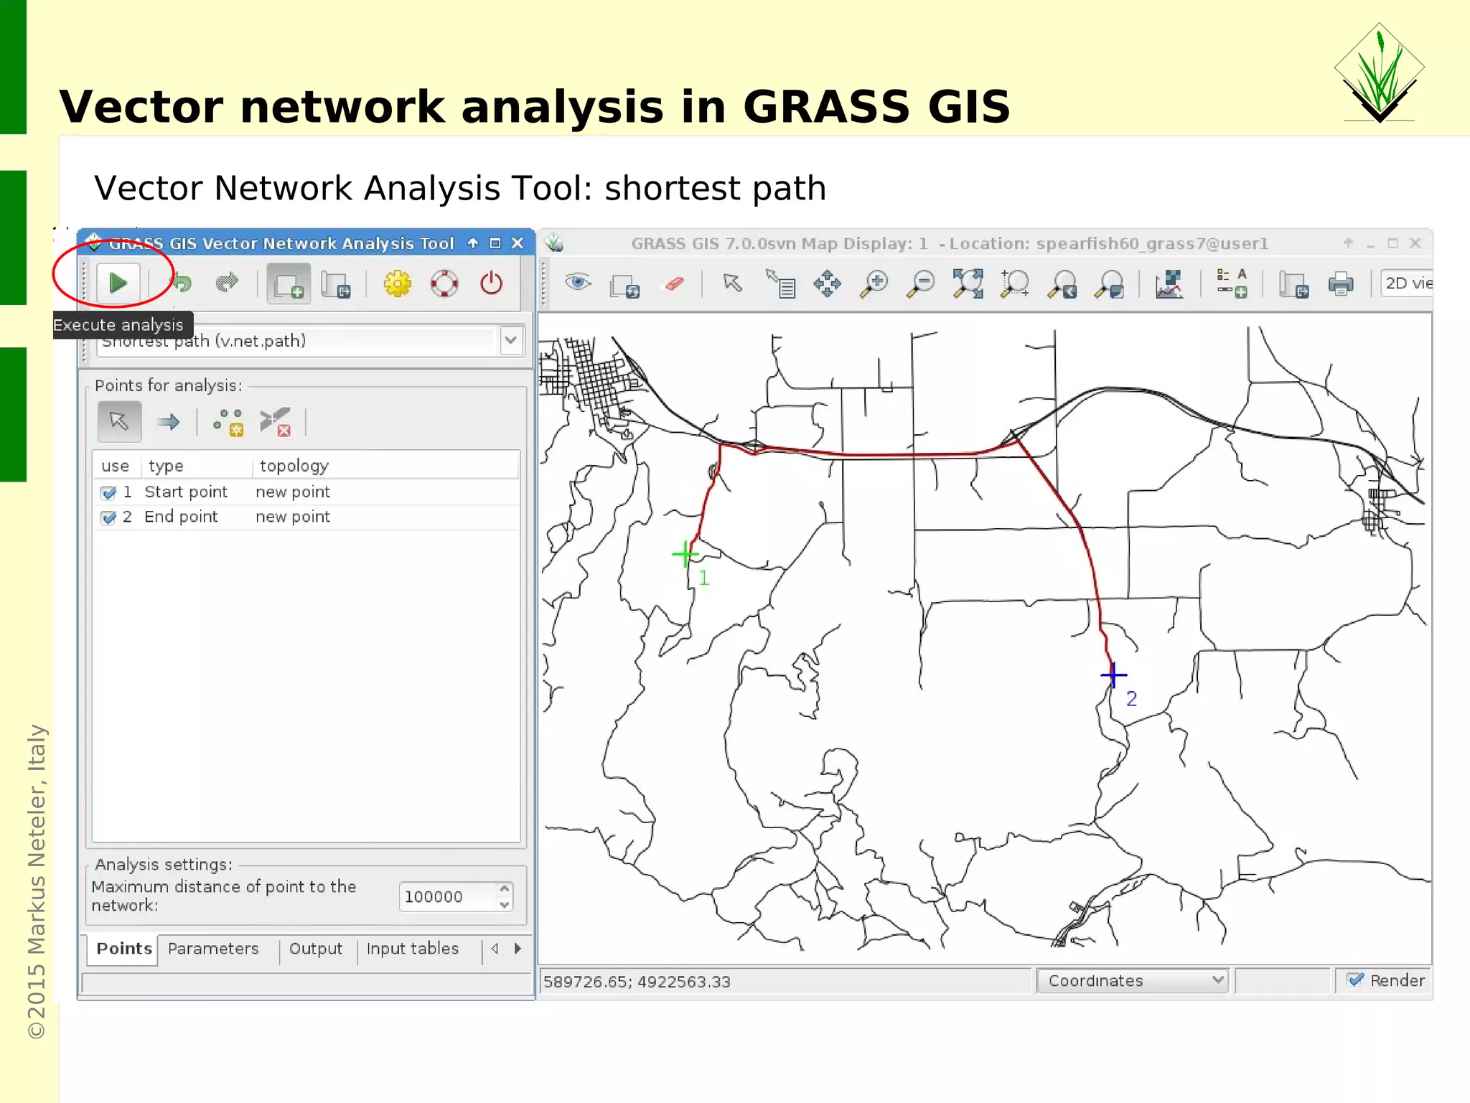
Task: Open the add map elements icon
Action: pos(1232,283)
